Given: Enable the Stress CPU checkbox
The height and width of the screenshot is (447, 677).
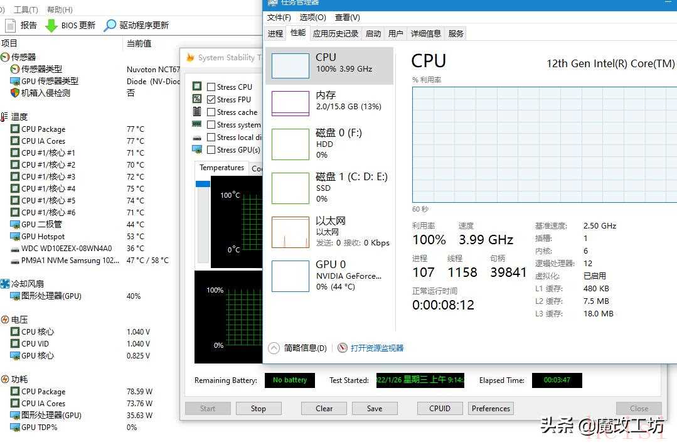Looking at the screenshot, I should click(x=211, y=87).
